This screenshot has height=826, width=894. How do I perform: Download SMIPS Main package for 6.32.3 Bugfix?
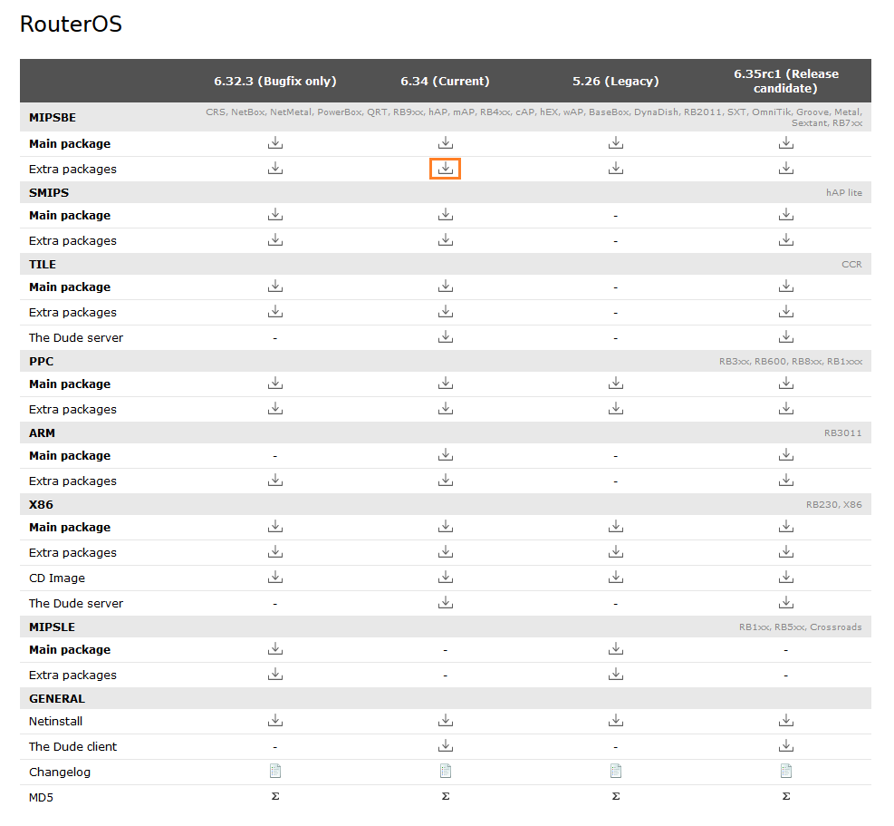(x=275, y=215)
